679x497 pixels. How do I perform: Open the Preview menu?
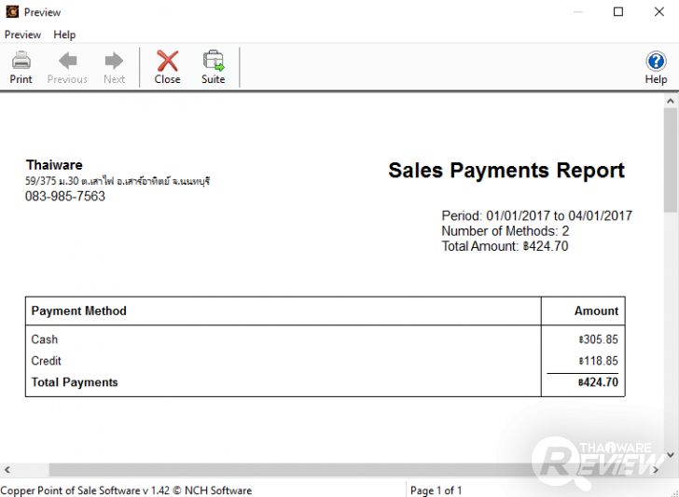pyautogui.click(x=22, y=35)
